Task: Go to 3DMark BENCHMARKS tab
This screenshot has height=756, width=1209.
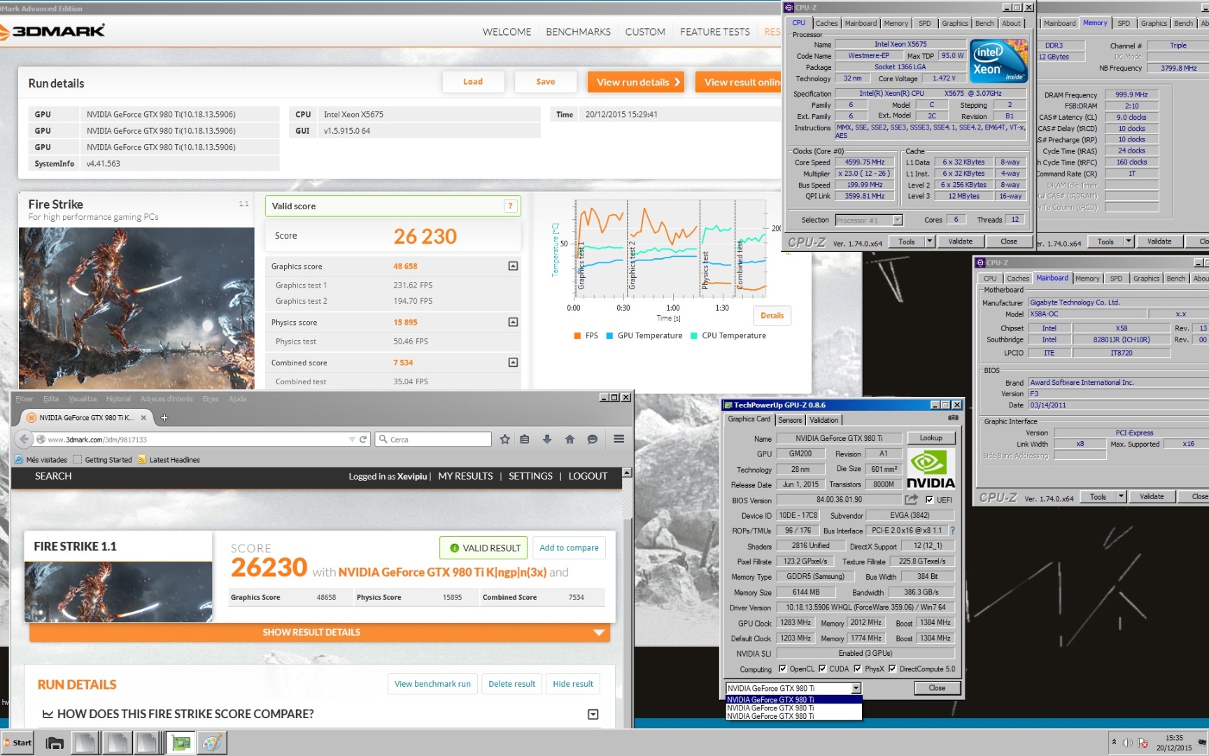Action: (x=578, y=31)
